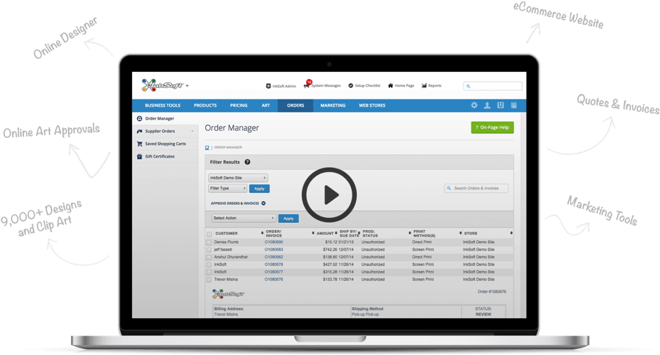Click the Setup Checklist checkmark icon
Viewport: 660px width, 355px height.
(351, 86)
